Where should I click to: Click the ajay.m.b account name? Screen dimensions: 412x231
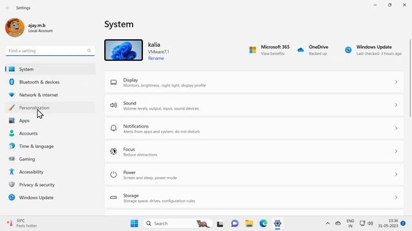pos(37,25)
